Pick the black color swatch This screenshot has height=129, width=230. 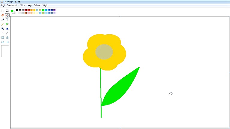[17, 10]
